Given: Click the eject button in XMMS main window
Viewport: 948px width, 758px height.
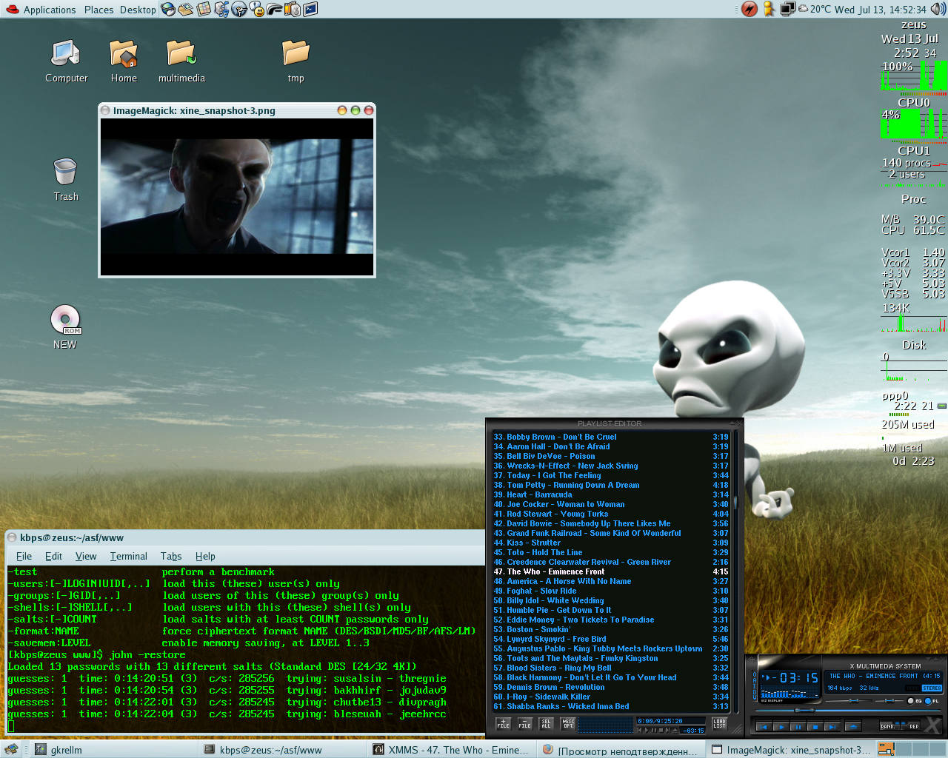Looking at the screenshot, I should point(853,727).
